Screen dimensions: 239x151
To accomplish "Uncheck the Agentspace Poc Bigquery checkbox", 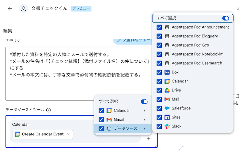I will tap(159, 36).
